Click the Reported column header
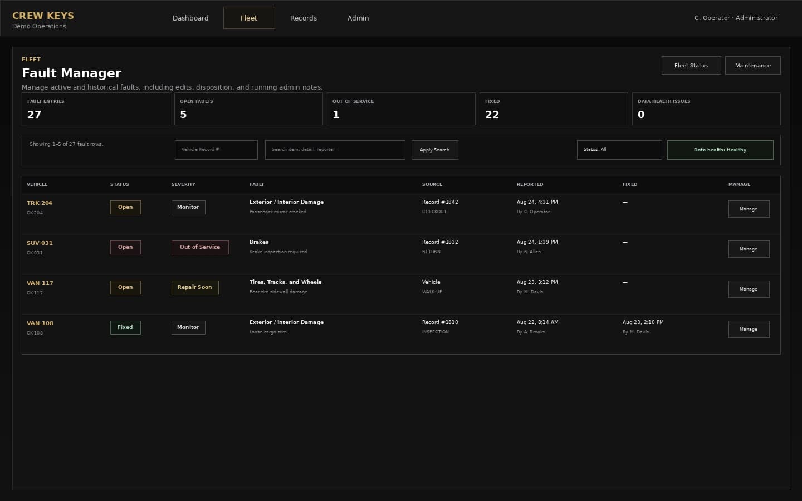 530,184
